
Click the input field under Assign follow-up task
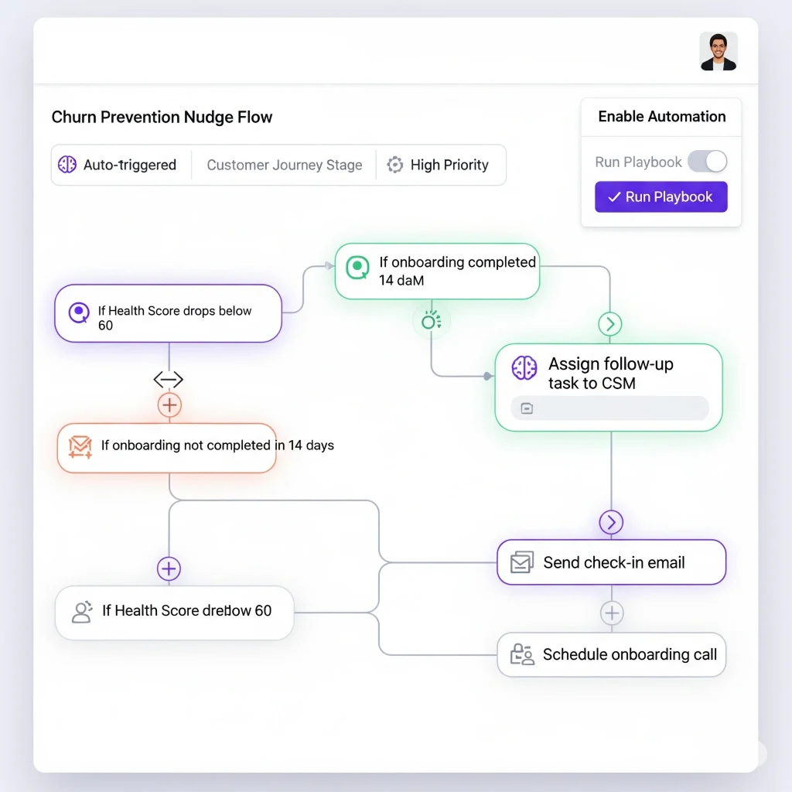pos(609,408)
